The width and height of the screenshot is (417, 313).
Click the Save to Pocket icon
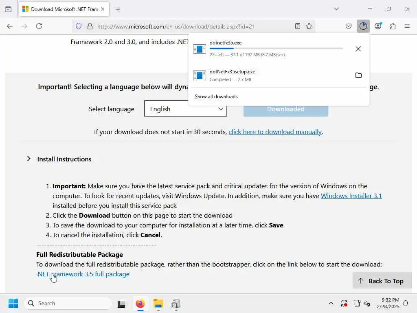(x=349, y=26)
